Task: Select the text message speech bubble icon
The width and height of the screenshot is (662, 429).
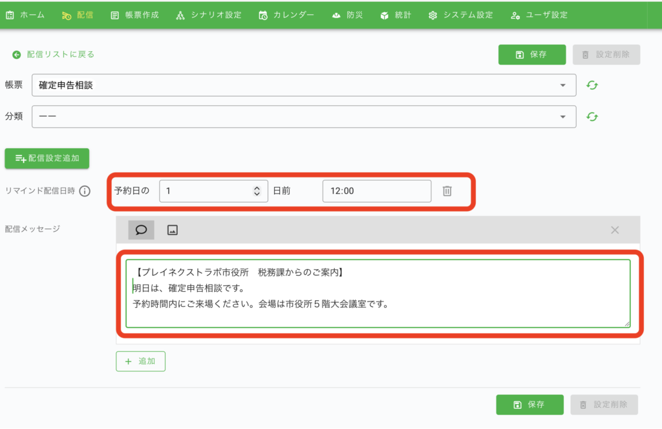Action: 141,230
